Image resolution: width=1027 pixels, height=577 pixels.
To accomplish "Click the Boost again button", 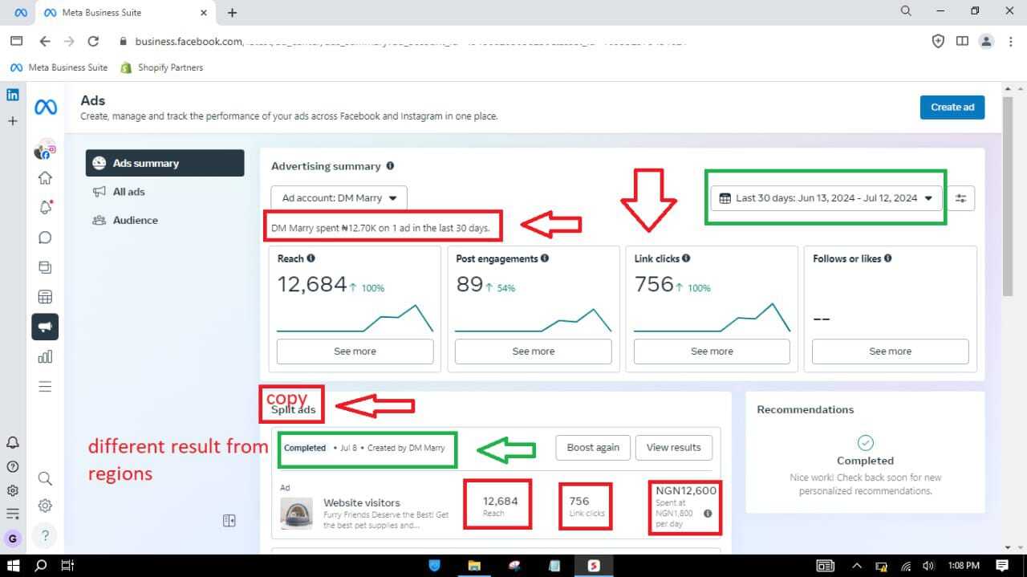I will [x=593, y=448].
